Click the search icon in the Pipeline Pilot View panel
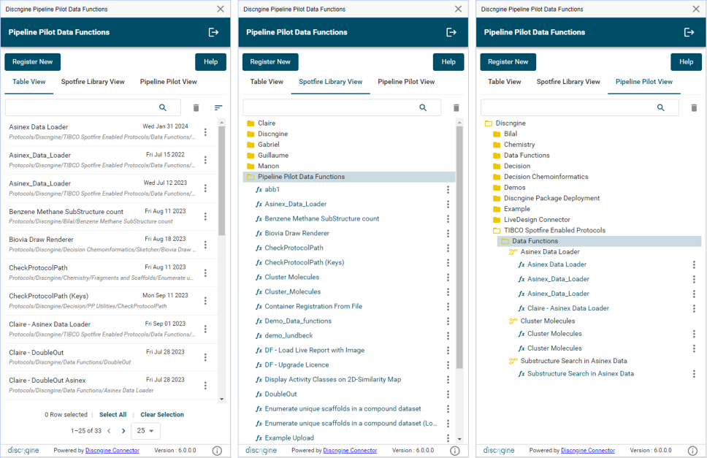 [x=660, y=107]
